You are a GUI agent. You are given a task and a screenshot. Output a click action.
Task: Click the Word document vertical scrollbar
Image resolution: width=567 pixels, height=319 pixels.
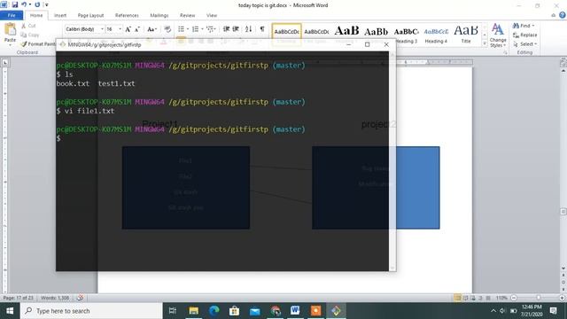coord(563,169)
